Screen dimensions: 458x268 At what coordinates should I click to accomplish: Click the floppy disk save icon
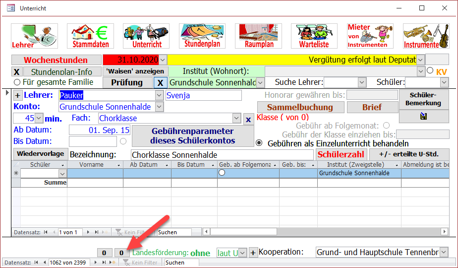pyautogui.click(x=424, y=116)
